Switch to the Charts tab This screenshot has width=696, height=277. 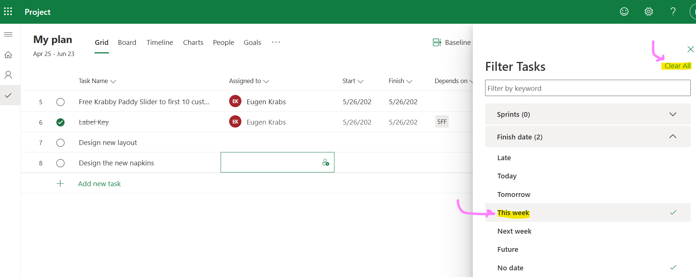(193, 43)
